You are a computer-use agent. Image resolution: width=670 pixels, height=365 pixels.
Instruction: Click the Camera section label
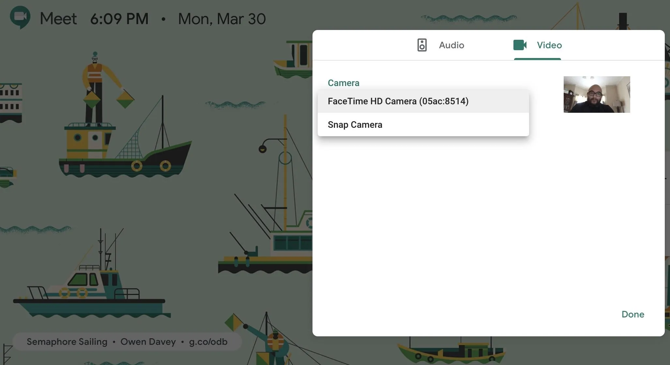(x=343, y=83)
